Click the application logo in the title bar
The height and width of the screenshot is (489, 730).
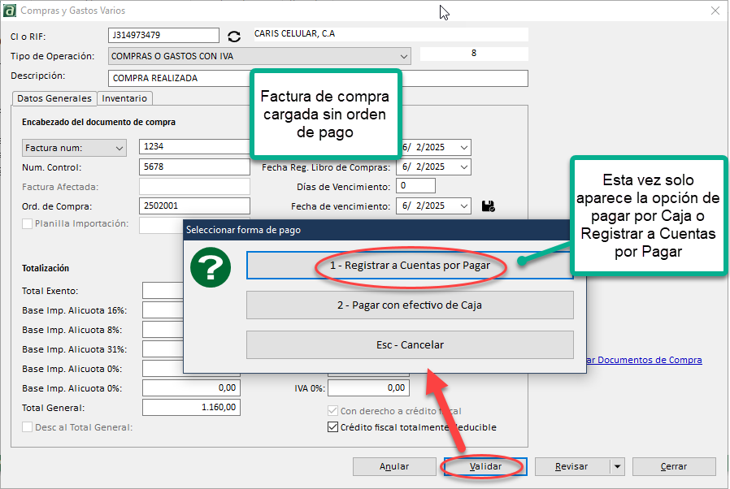click(x=11, y=10)
